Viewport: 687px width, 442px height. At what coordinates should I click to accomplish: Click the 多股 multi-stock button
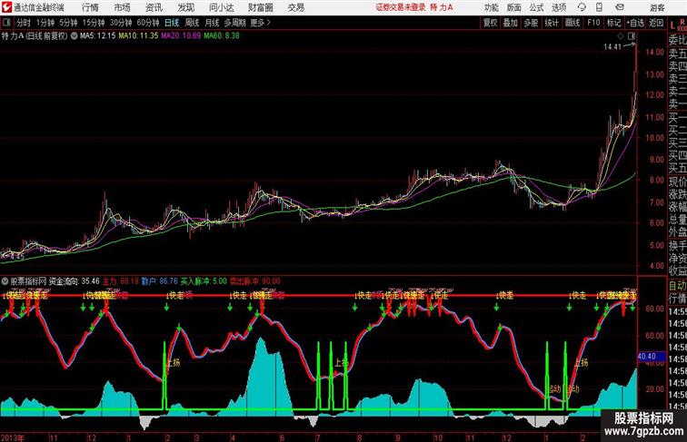click(531, 23)
